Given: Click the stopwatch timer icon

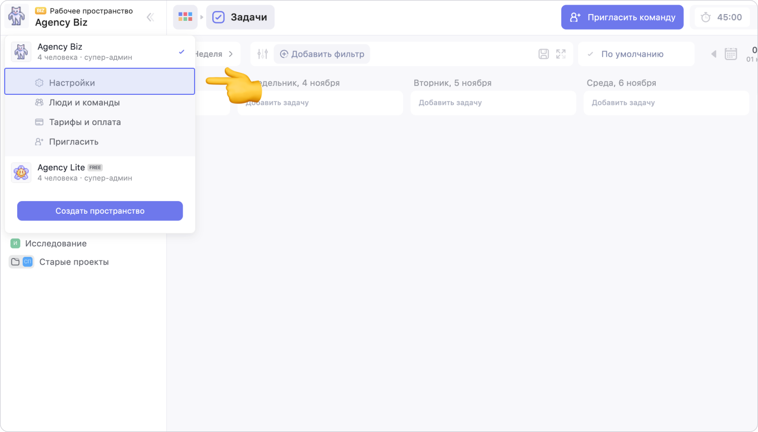Looking at the screenshot, I should (706, 17).
